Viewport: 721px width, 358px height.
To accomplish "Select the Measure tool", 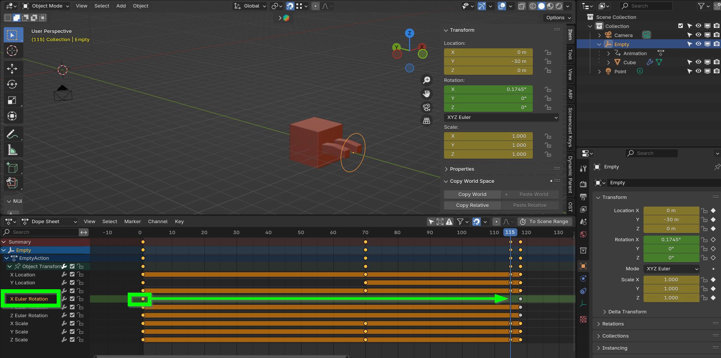I will pyautogui.click(x=12, y=150).
